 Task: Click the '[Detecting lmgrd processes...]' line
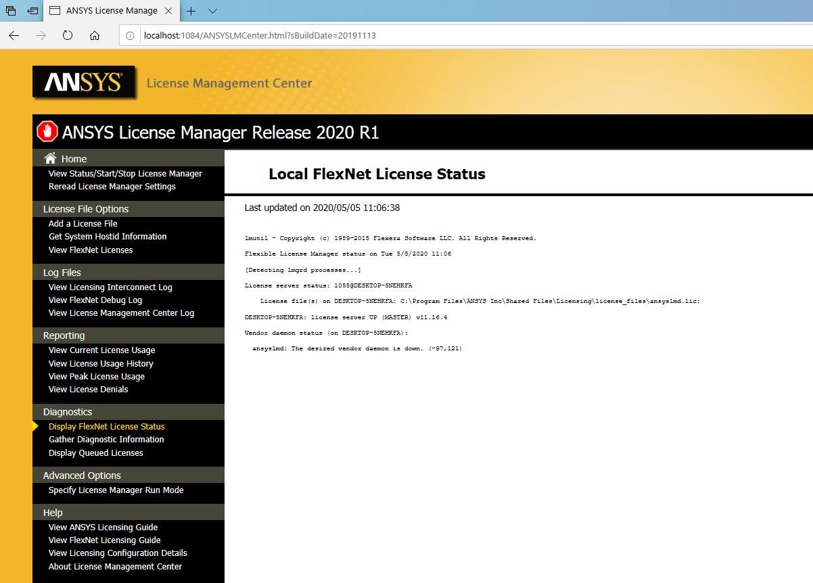point(303,270)
